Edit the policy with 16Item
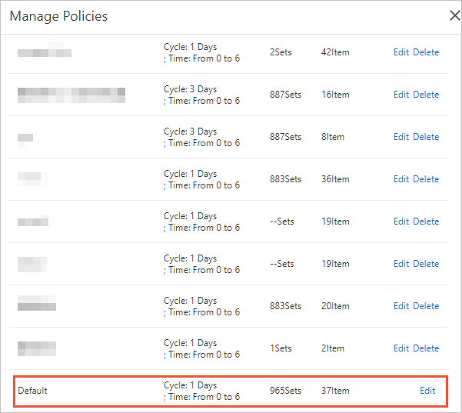Screen dimensions: 462x413 tap(401, 95)
